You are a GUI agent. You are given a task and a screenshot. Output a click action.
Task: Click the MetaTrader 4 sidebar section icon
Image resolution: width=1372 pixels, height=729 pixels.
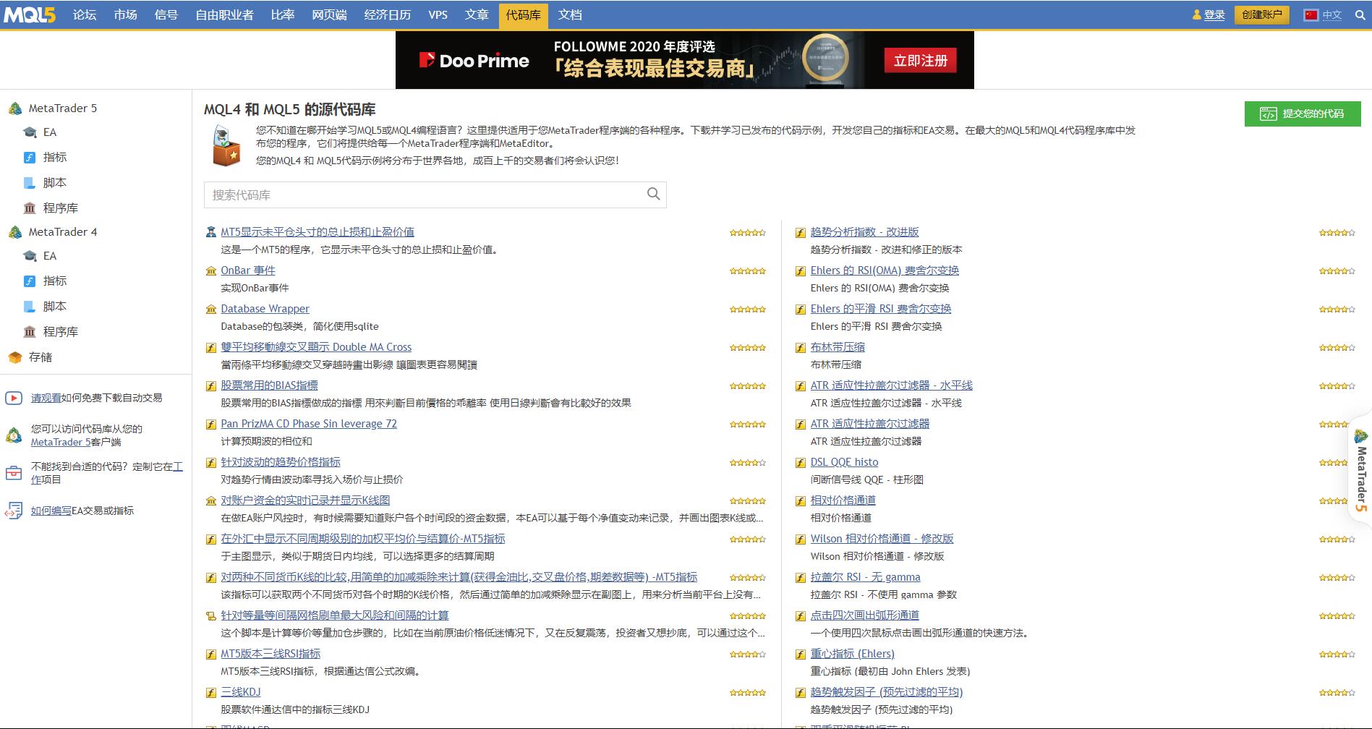tap(15, 232)
